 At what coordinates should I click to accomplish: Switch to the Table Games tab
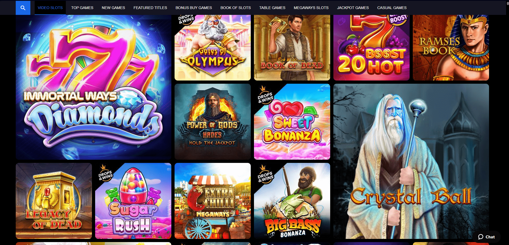pyautogui.click(x=272, y=8)
